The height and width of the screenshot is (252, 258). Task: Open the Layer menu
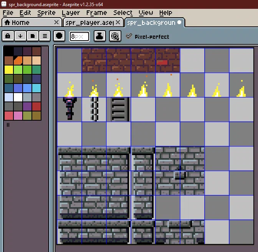tap(71, 13)
